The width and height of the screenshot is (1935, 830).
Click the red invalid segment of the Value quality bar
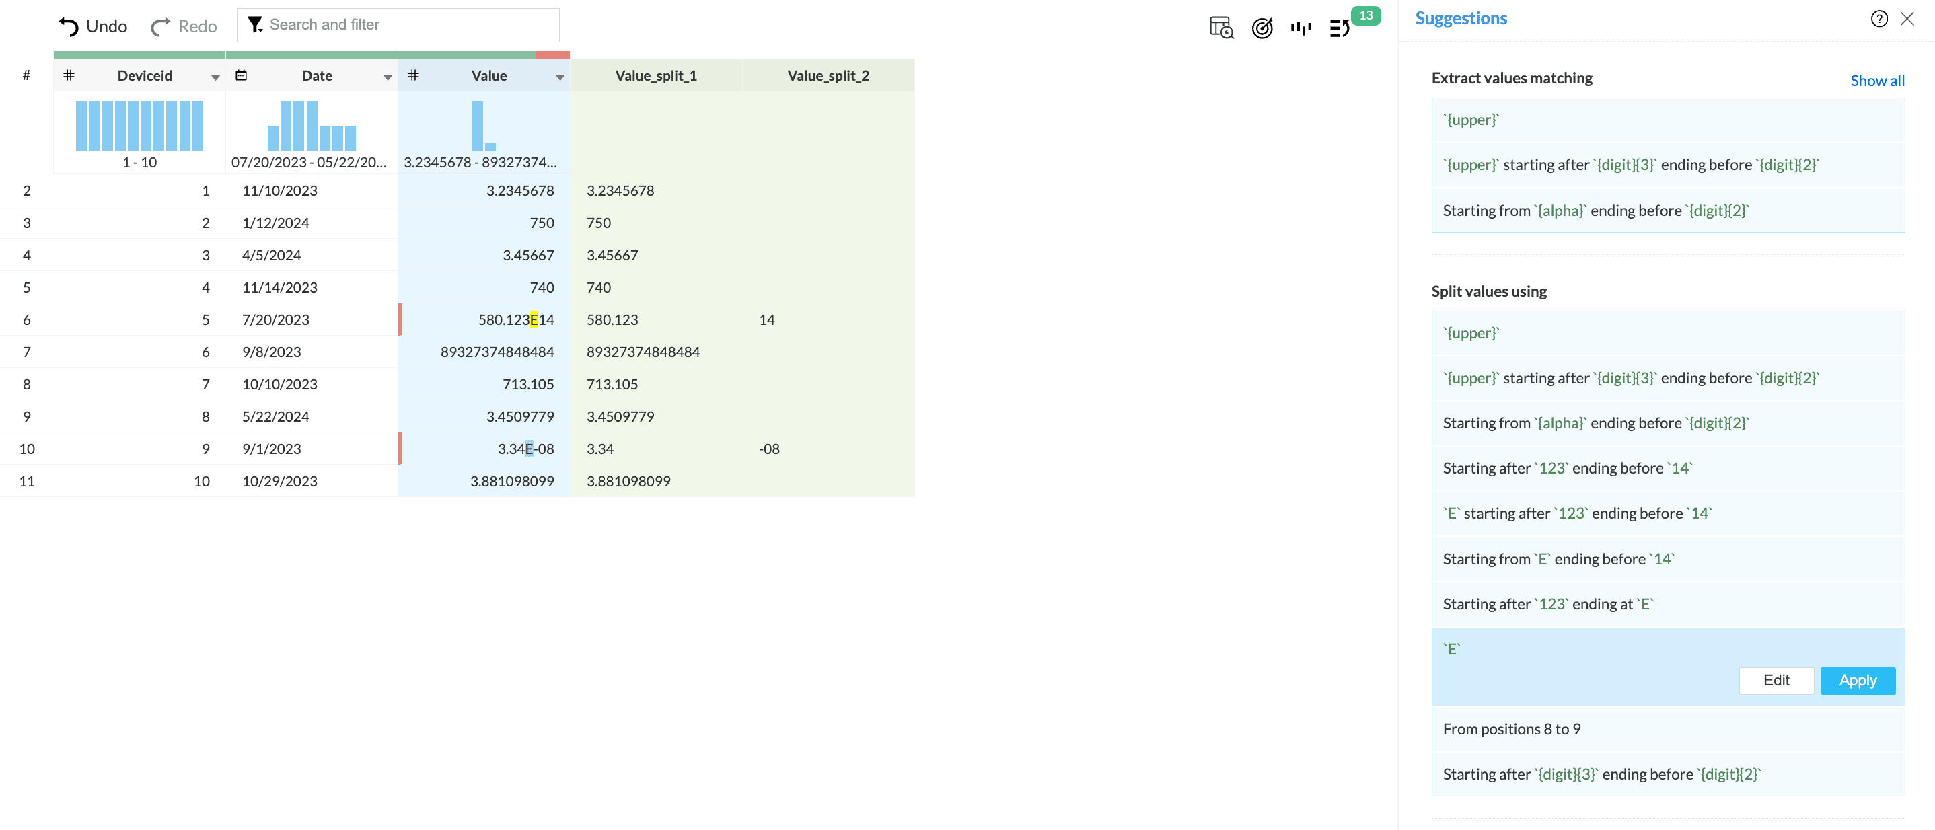553,55
